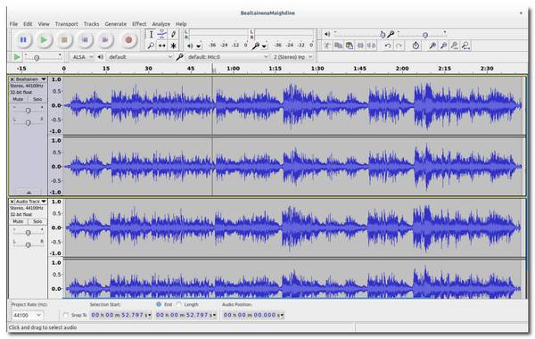Select the Time Shift tool
This screenshot has width=535, height=339.
click(x=162, y=45)
